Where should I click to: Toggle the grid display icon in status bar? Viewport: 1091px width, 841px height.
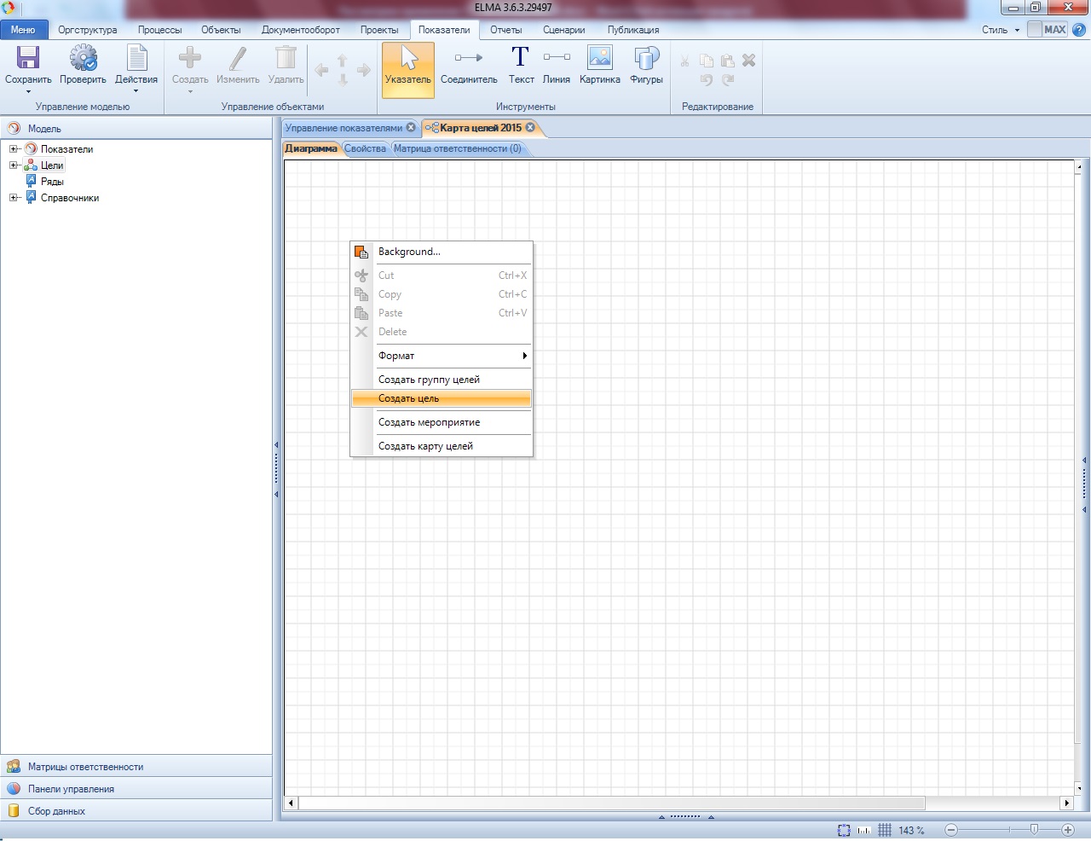pos(885,830)
